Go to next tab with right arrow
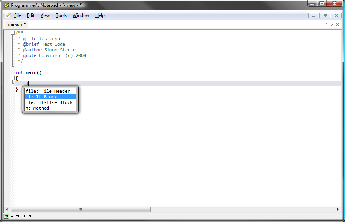 click(332, 24)
